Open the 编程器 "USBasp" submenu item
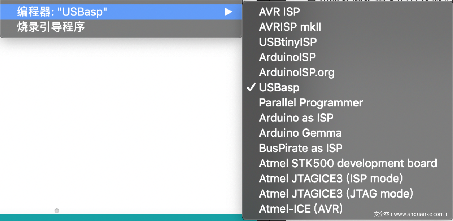This screenshot has width=453, height=221. [x=62, y=12]
